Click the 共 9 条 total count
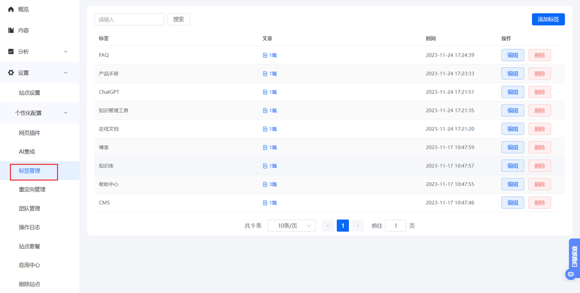This screenshot has width=580, height=293. [x=253, y=226]
